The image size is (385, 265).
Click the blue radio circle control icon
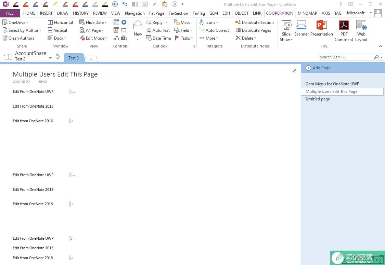[x=124, y=22]
